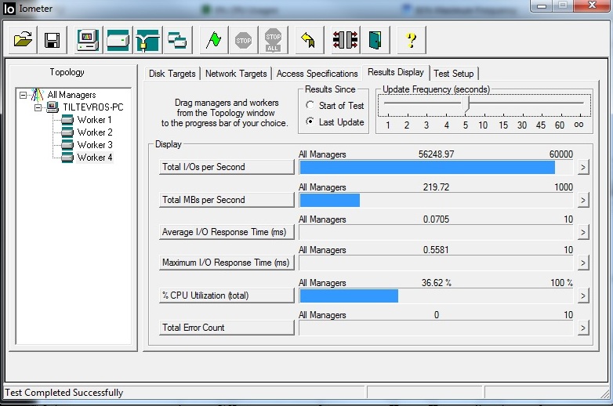613x406 pixels.
Task: Open details arrow for Total Error Count
Action: point(583,328)
